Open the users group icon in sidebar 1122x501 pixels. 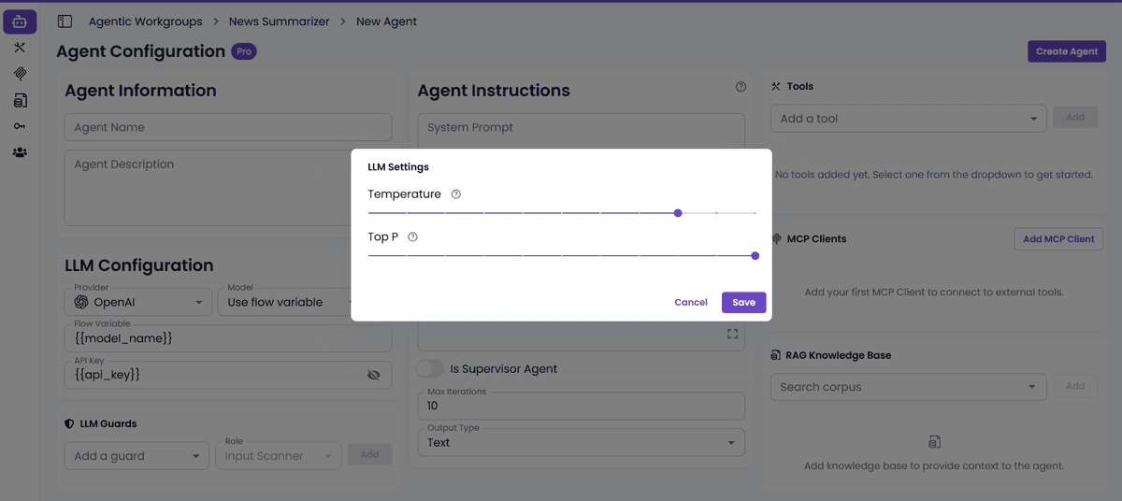20,152
